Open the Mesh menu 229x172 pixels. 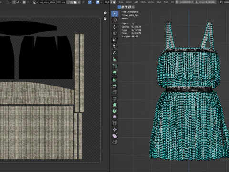coord(143,2)
